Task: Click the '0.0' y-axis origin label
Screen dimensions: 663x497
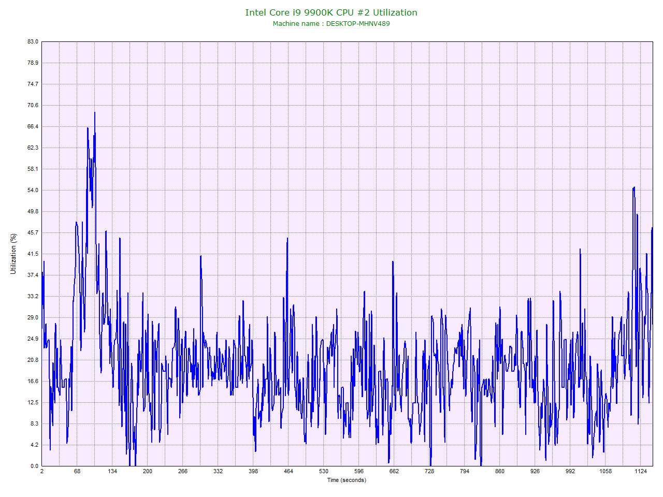Action: [x=35, y=466]
